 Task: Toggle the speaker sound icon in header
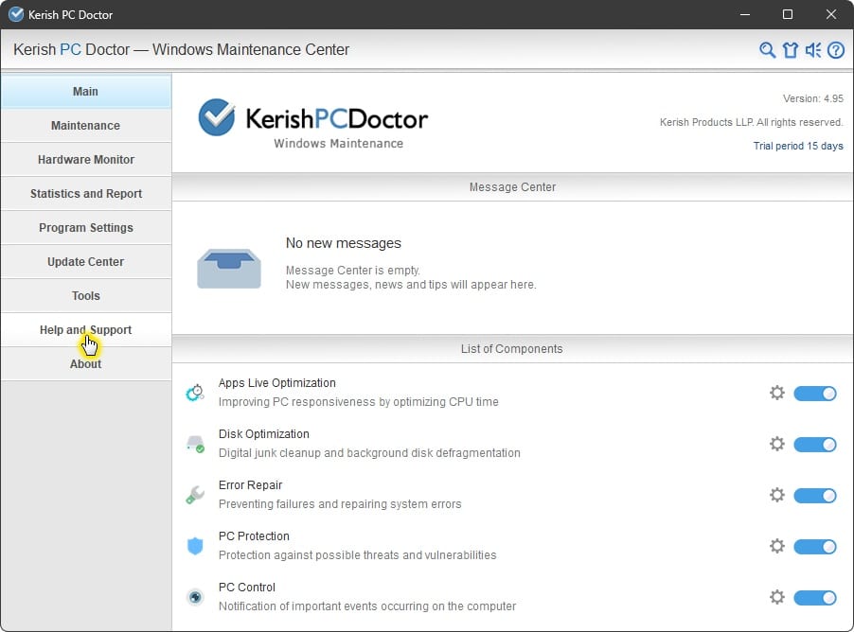[813, 50]
